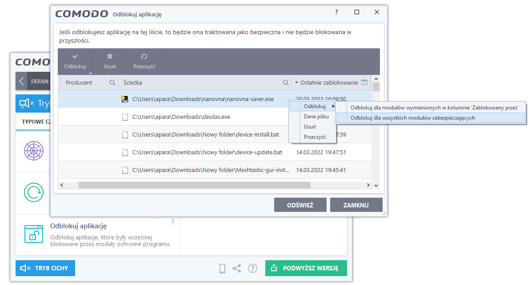Click the PODWYŻSZ WERSJĘ button
This screenshot has height=285, width=531.
coord(306,268)
